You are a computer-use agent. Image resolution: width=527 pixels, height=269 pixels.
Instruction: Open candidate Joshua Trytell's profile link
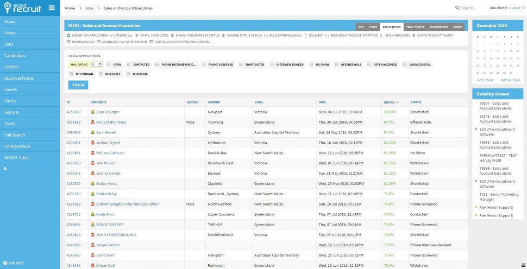108,143
